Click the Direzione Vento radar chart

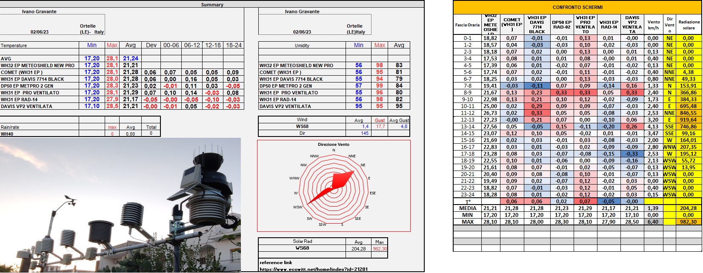(334, 186)
